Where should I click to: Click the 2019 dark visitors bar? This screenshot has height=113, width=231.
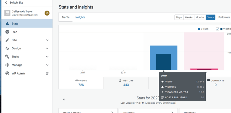[x=164, y=62]
